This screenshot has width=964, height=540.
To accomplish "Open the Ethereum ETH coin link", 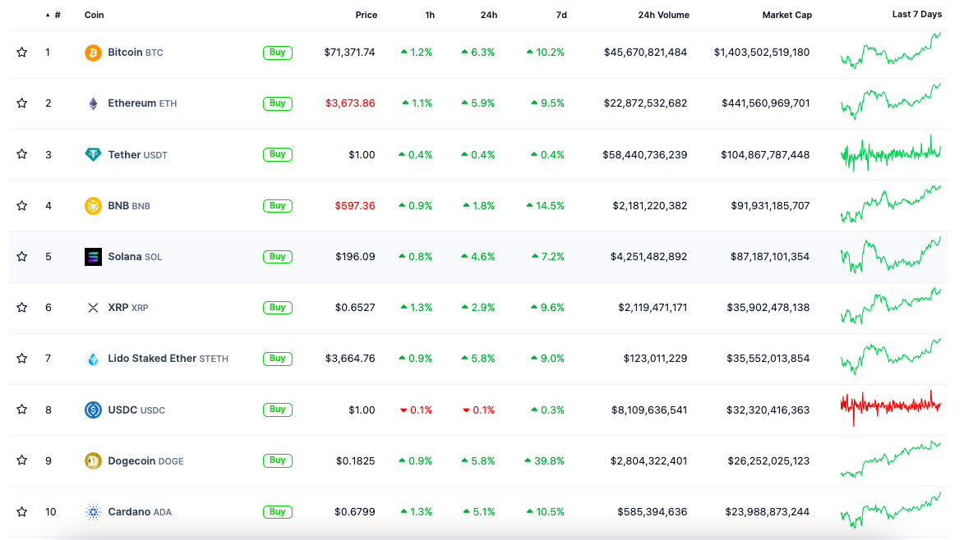I will (x=142, y=103).
